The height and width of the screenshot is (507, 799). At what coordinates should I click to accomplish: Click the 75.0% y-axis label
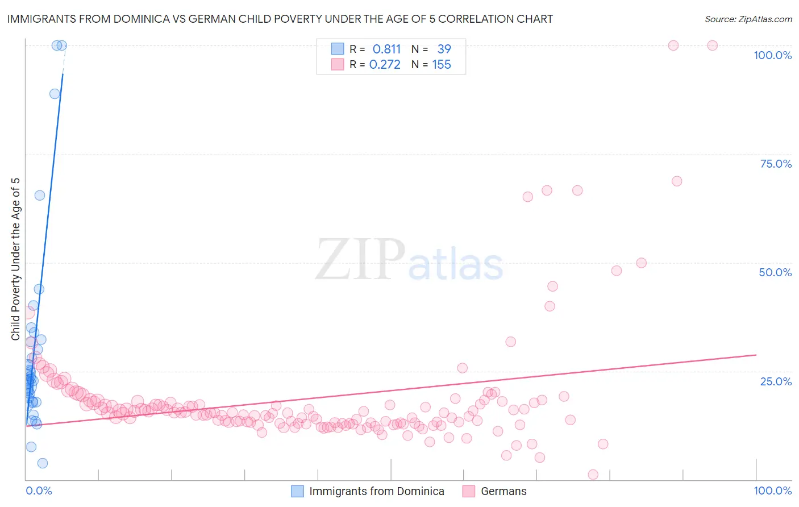click(x=776, y=164)
